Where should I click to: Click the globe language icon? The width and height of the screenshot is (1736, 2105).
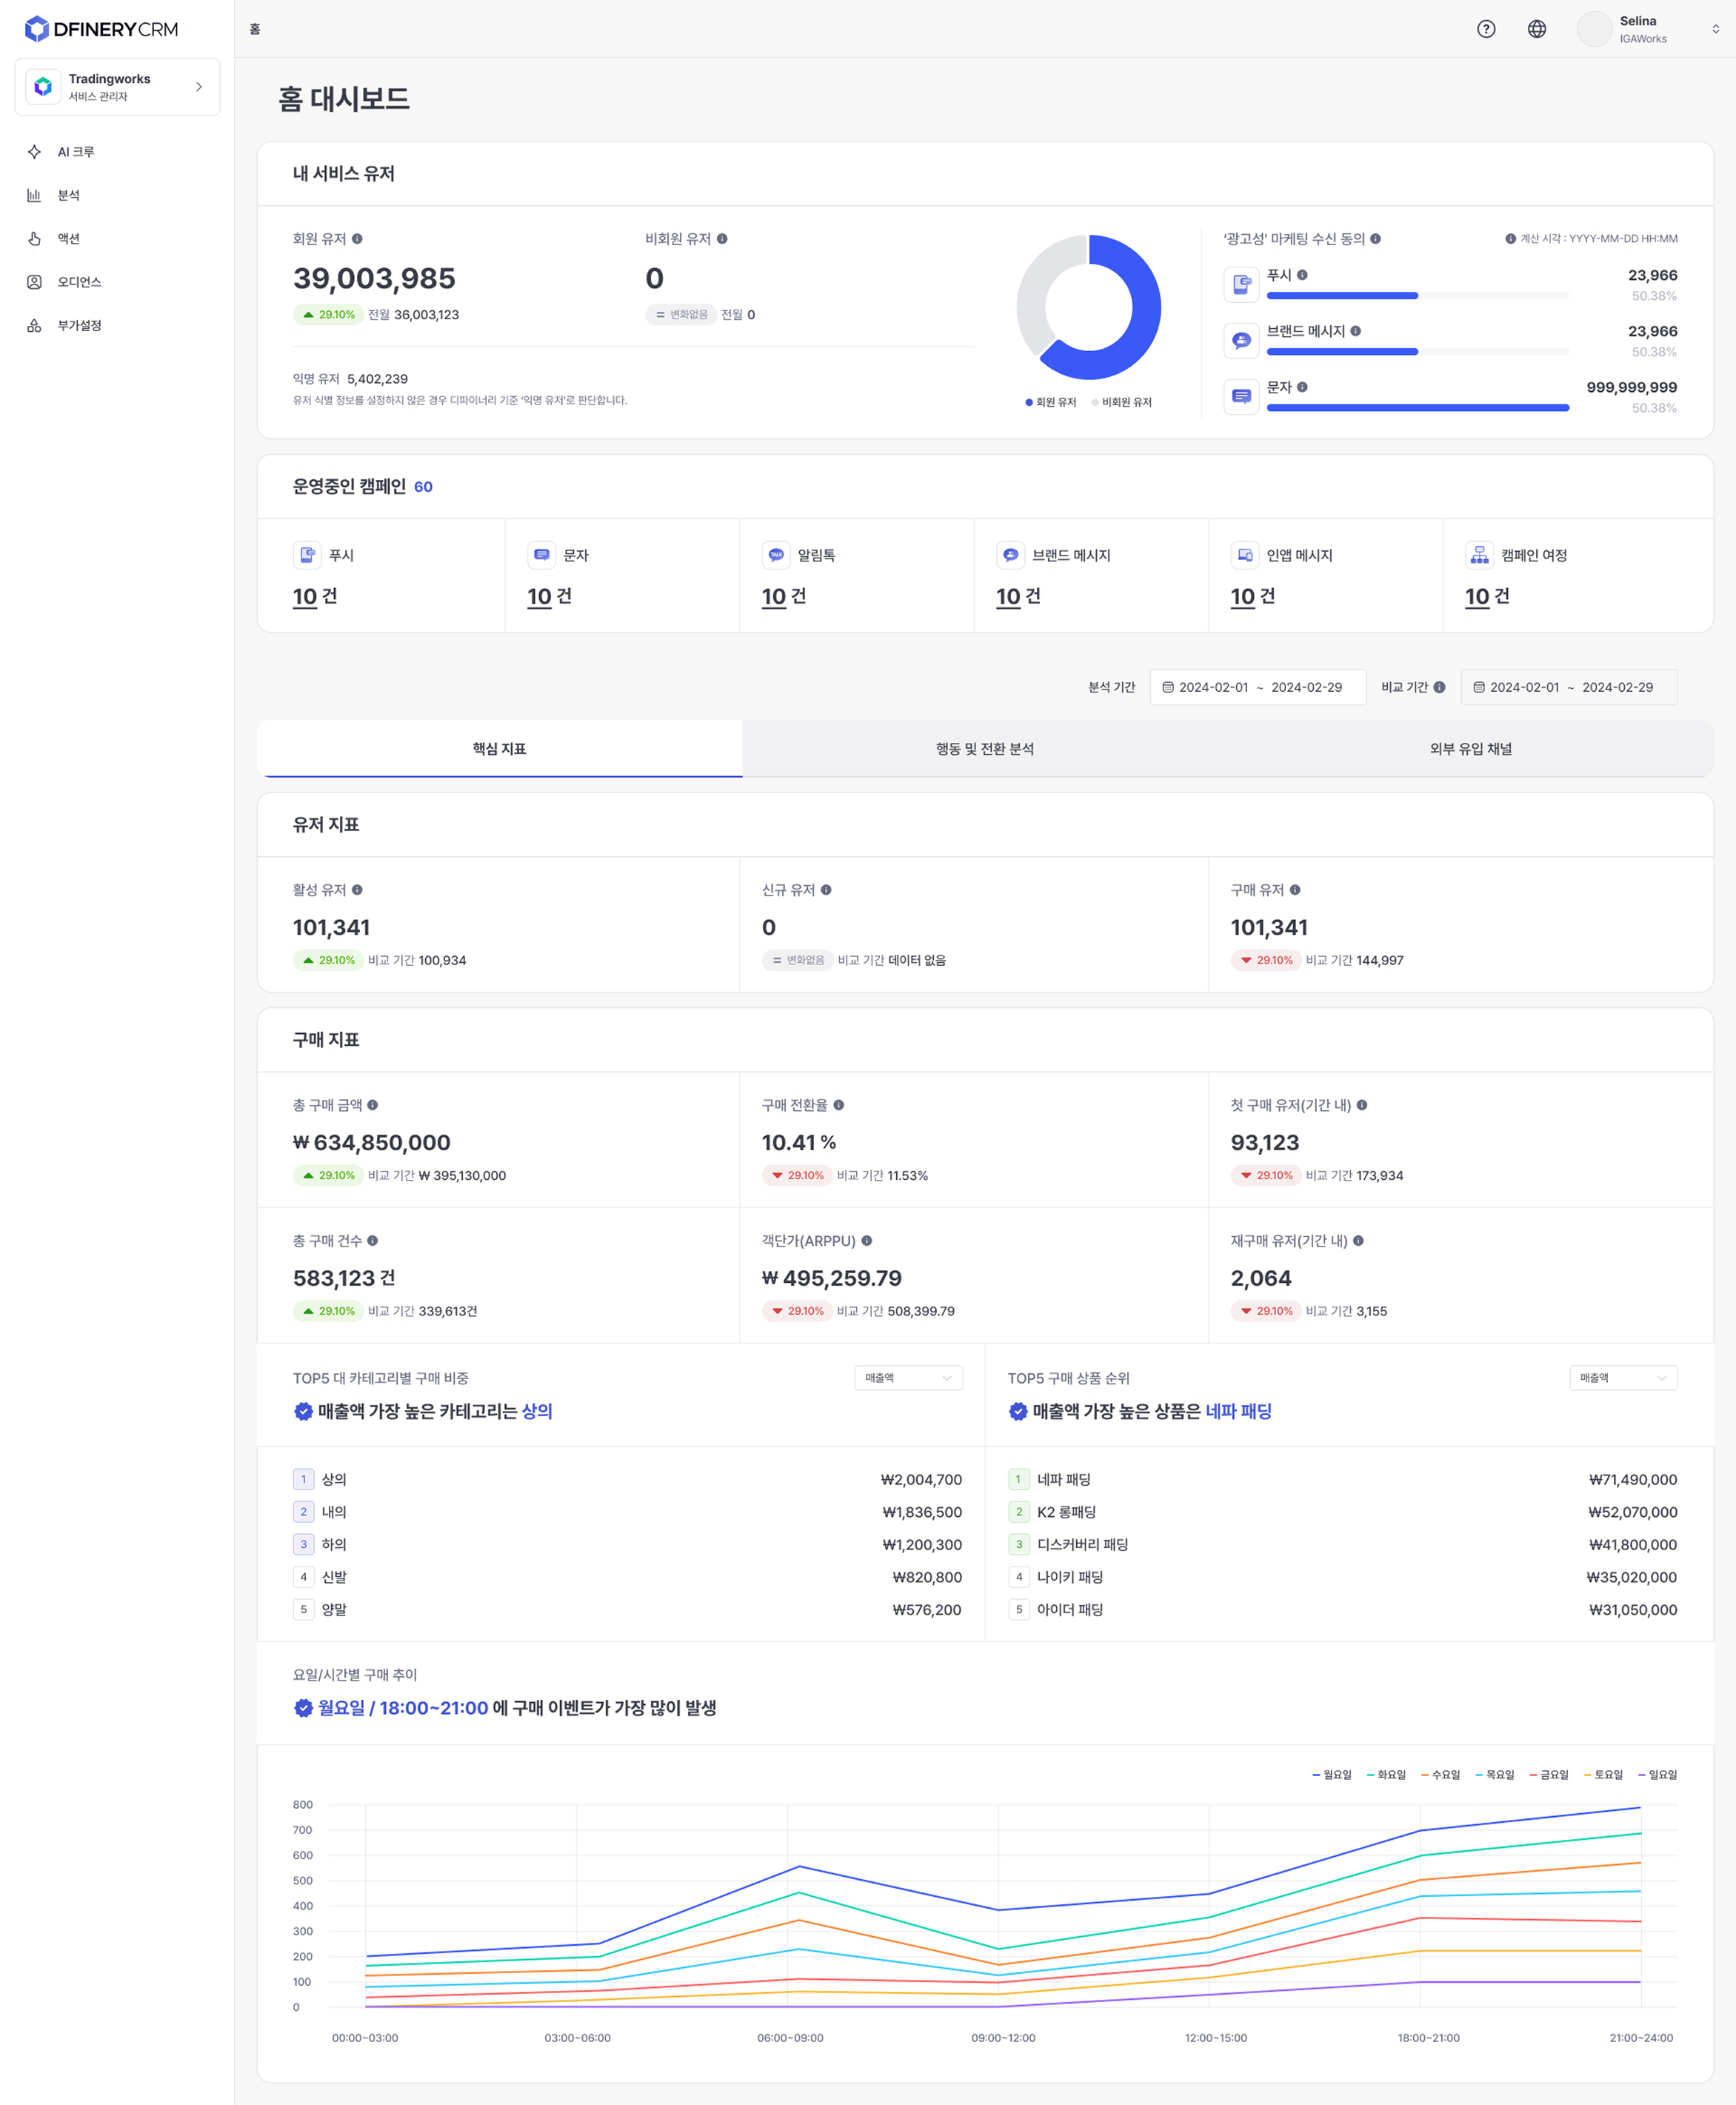click(x=1537, y=29)
